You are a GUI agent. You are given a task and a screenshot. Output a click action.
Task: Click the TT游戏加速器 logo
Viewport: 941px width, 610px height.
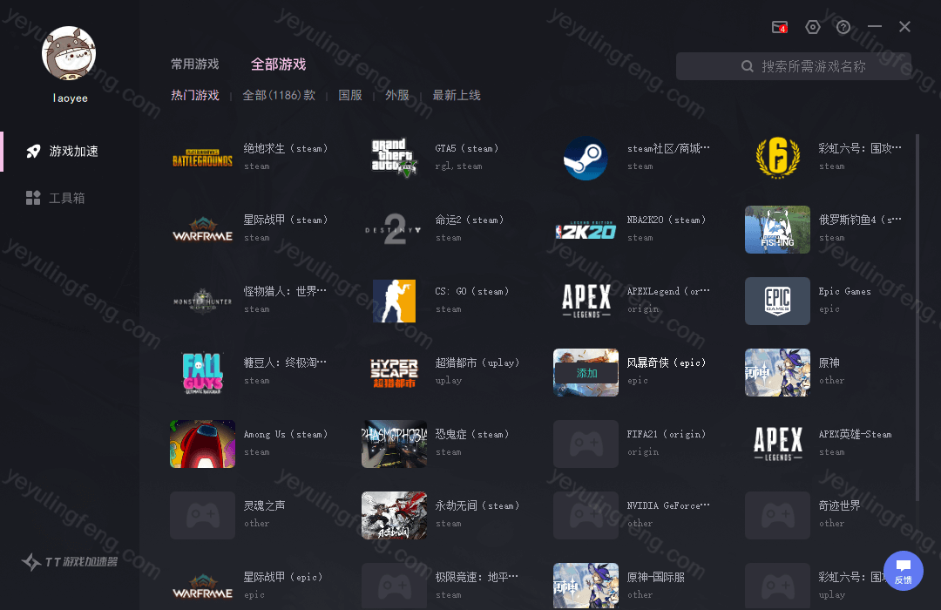70,562
